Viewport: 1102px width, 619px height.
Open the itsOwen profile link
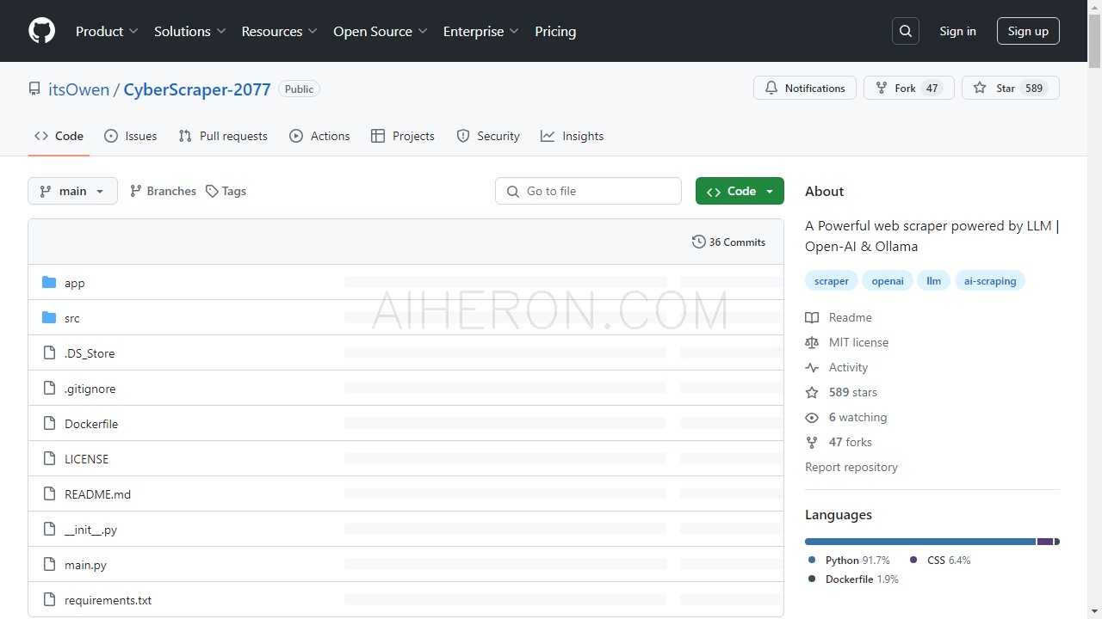click(78, 89)
